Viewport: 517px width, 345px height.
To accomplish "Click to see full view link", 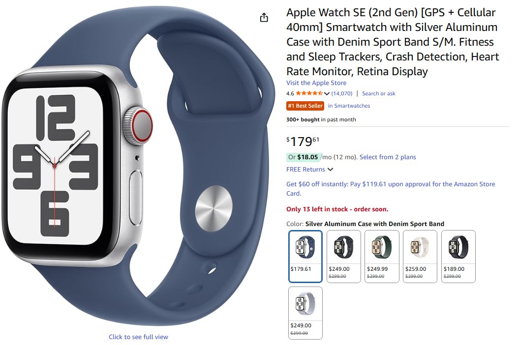I will (x=139, y=337).
